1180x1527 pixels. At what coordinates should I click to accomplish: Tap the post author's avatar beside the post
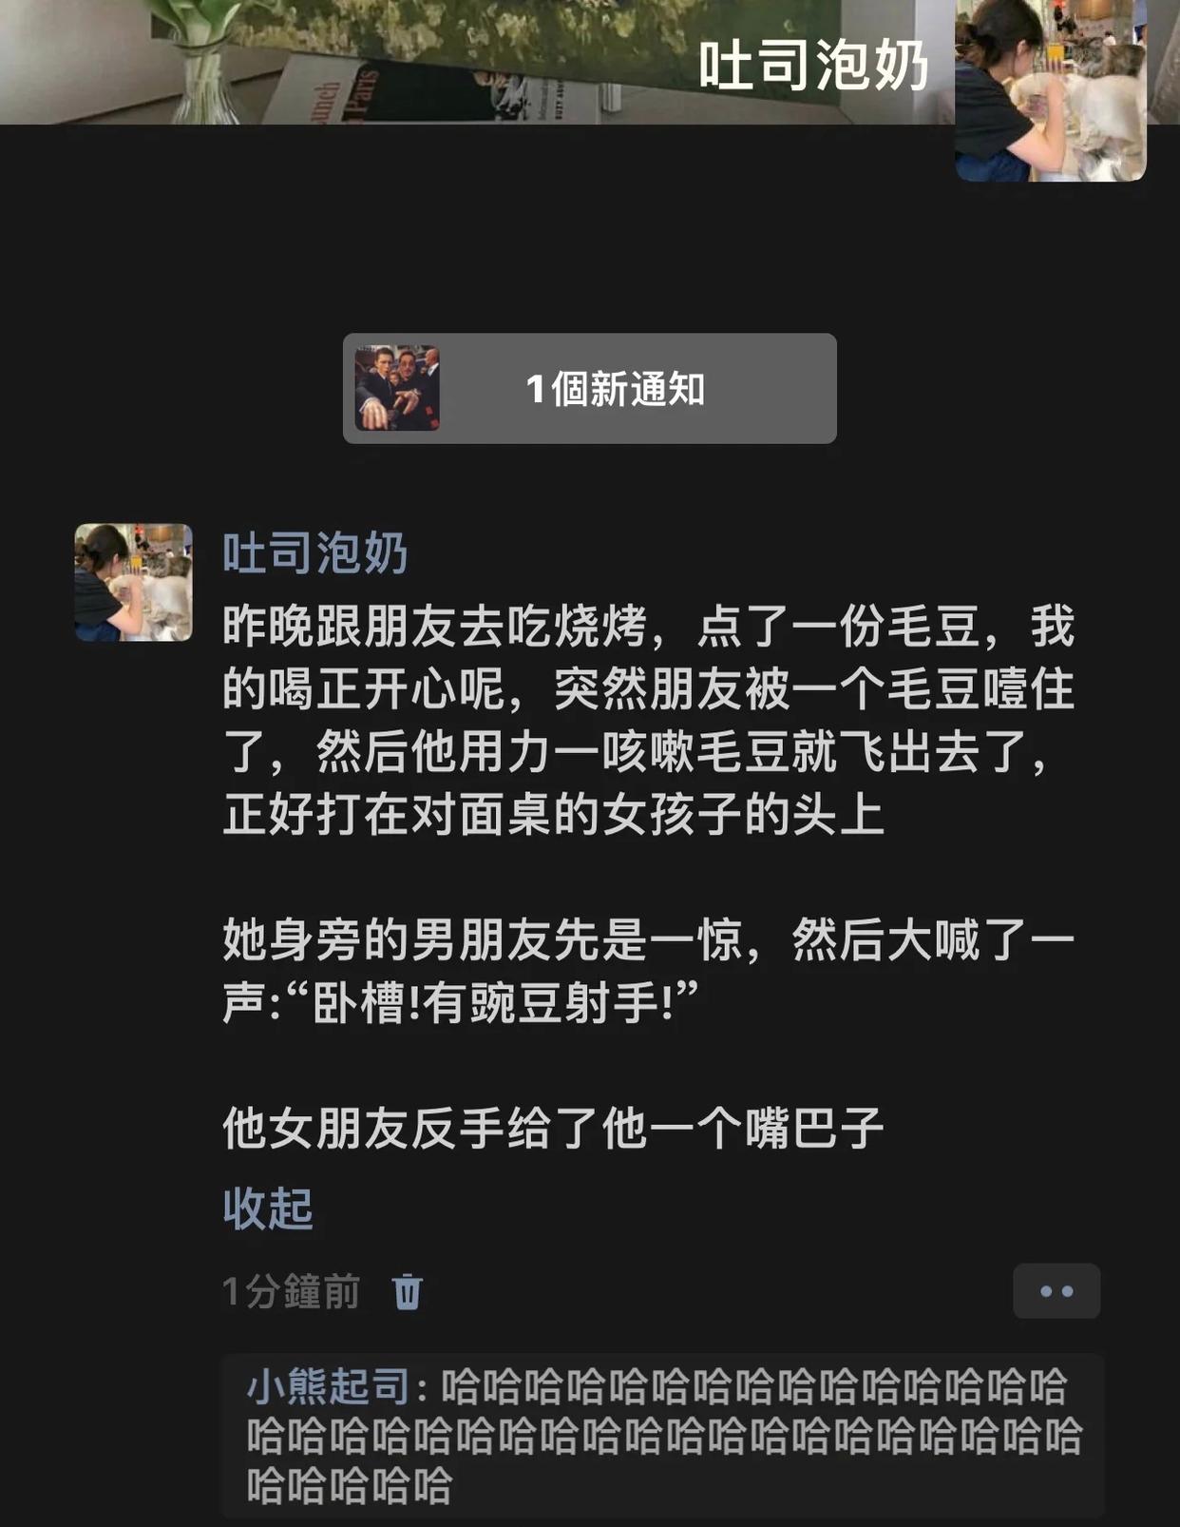click(134, 582)
